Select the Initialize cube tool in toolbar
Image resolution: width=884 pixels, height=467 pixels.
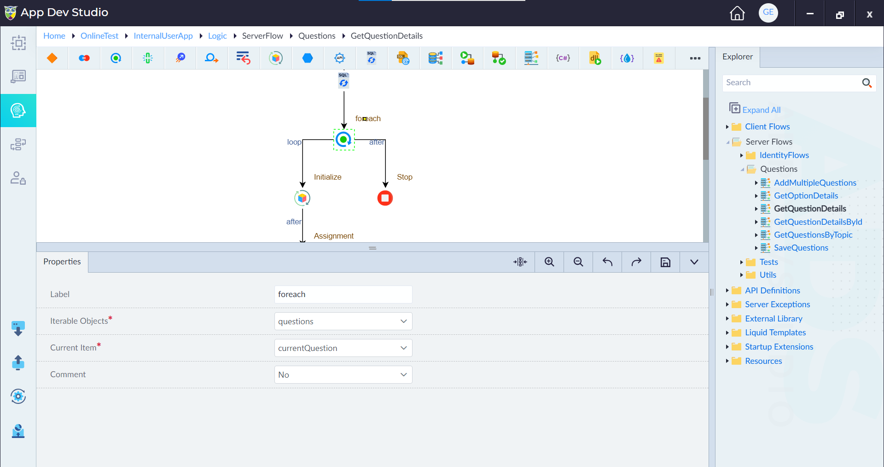(x=276, y=58)
